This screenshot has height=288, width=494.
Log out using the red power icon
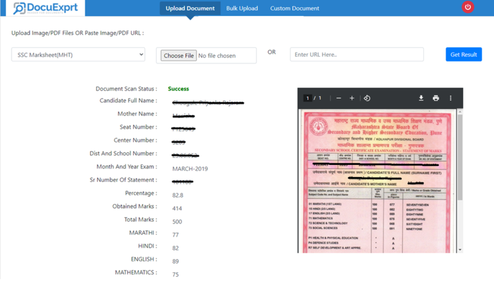coord(467,7)
